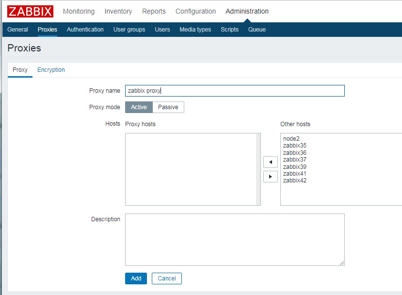Click inside the Description text area
Viewport: 402px width, 295px height.
click(235, 240)
